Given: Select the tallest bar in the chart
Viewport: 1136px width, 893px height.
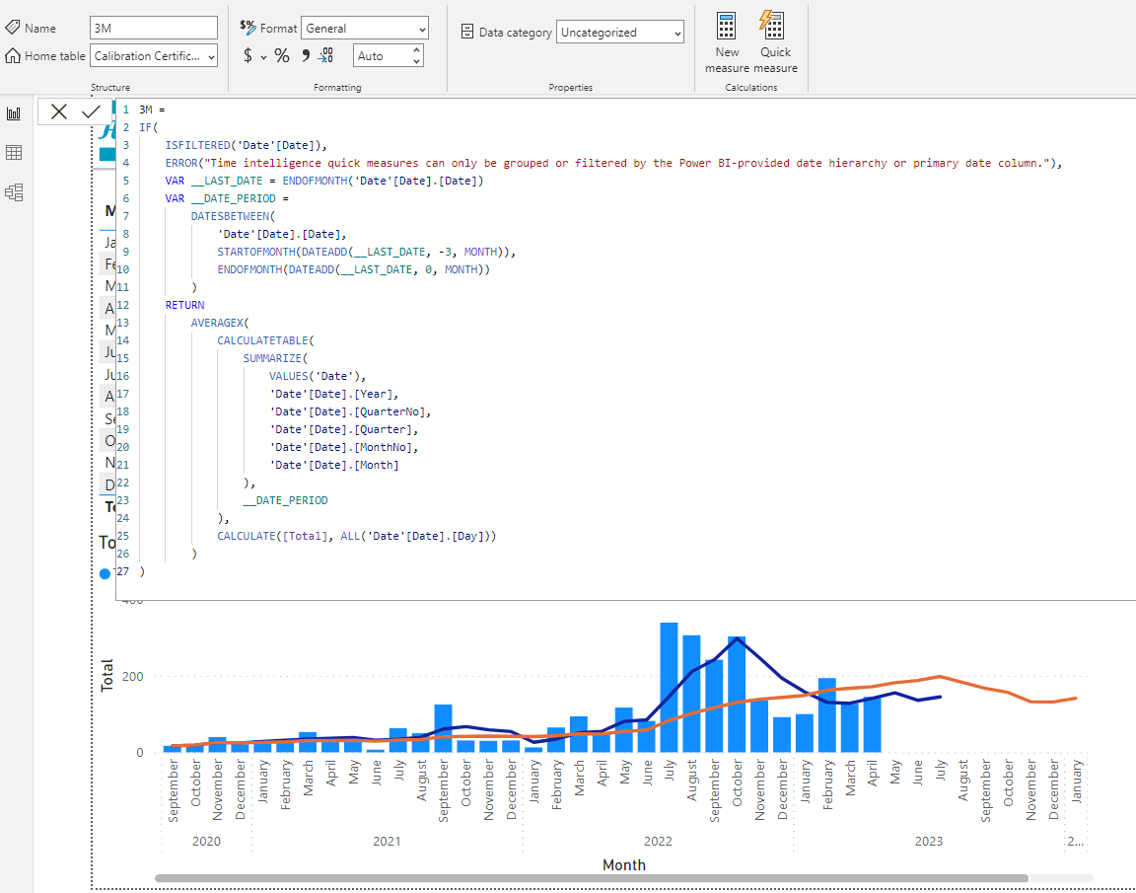Looking at the screenshot, I should click(669, 687).
